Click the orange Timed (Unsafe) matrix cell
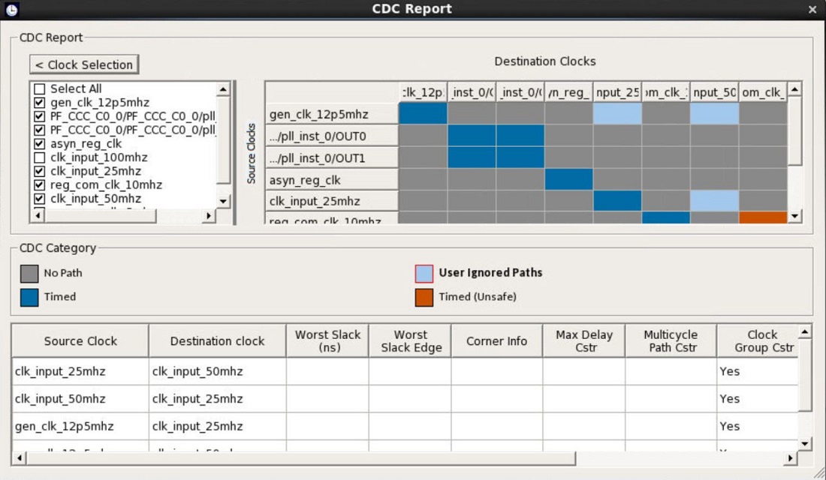The width and height of the screenshot is (826, 480). coord(762,217)
